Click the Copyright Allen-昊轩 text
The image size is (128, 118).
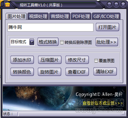[x=99, y=94]
